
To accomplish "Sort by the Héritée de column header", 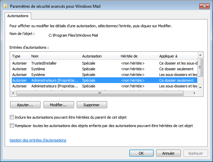I will point(138,56).
